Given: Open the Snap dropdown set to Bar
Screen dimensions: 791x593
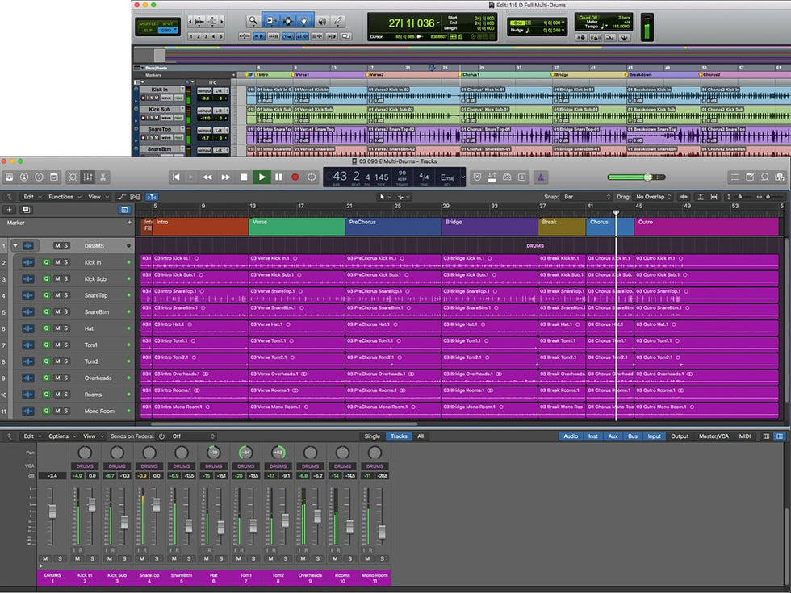Looking at the screenshot, I should pyautogui.click(x=588, y=197).
